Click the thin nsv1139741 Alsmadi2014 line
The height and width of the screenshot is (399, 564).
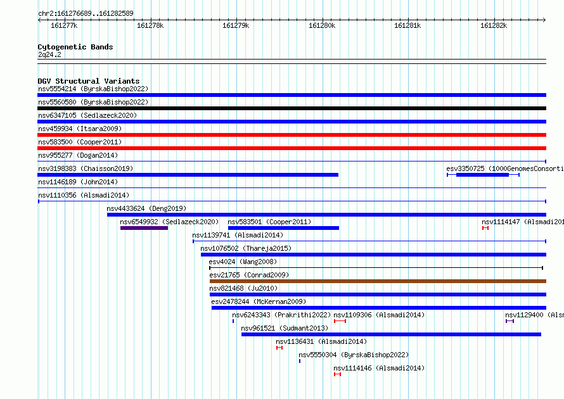pyautogui.click(x=369, y=241)
